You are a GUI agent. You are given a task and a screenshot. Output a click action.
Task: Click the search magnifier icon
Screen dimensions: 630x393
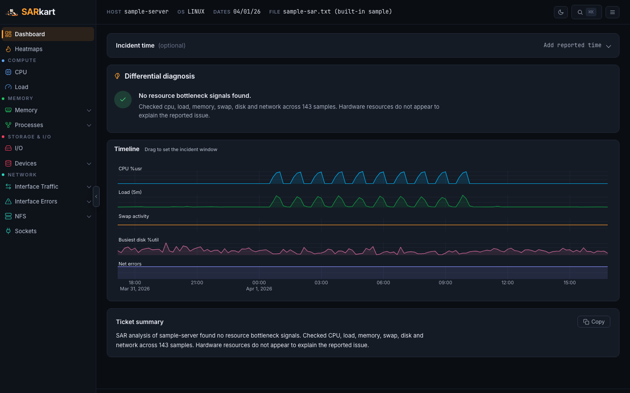[x=580, y=12]
